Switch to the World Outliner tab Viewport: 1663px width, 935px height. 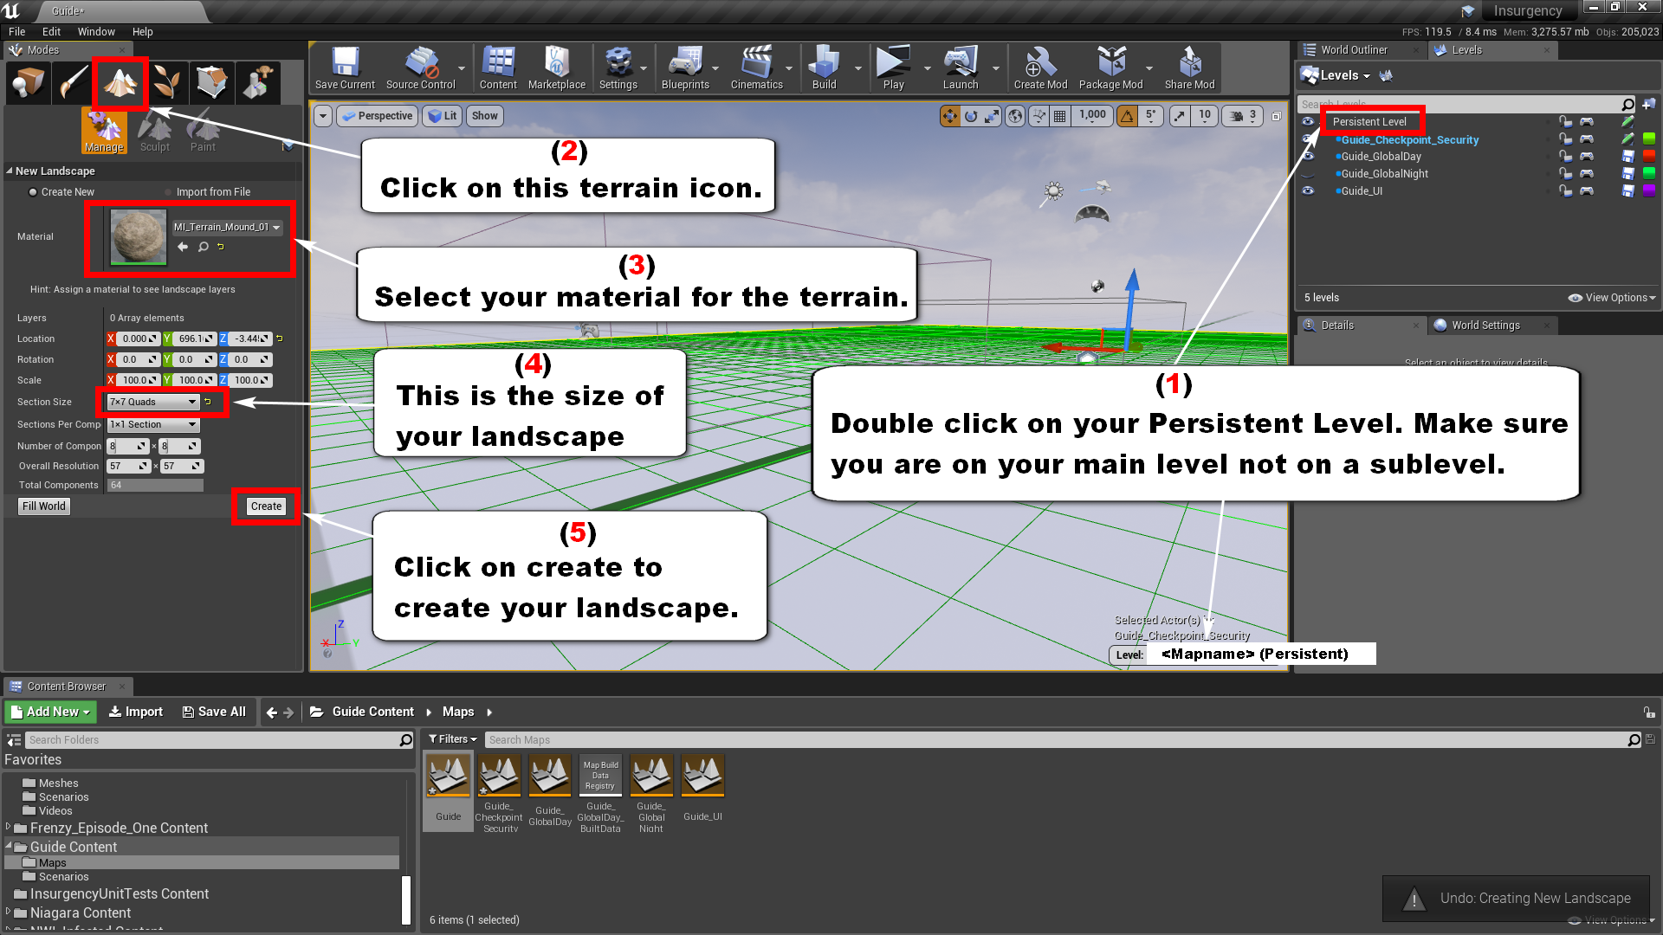point(1354,50)
